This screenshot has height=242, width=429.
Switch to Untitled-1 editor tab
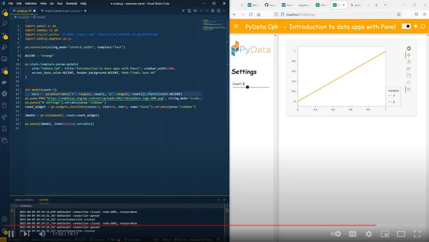pos(64,11)
